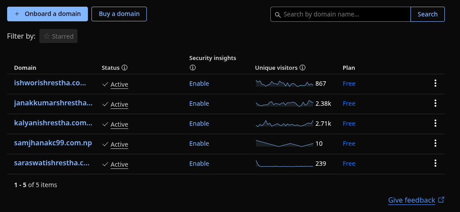Open the Give feedback link
This screenshot has height=212, width=460.
tap(411, 200)
